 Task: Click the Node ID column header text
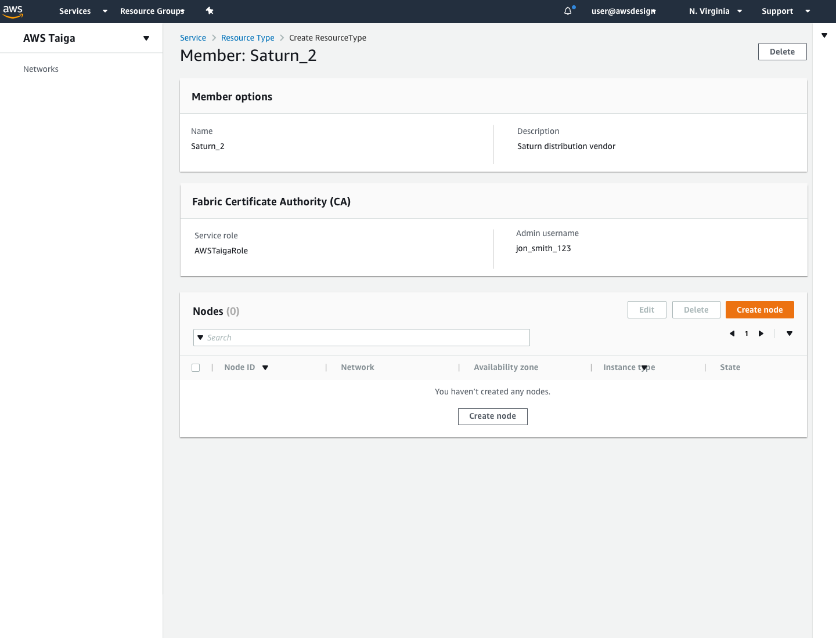coord(239,367)
